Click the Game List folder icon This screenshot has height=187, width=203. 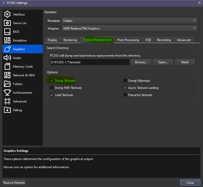pos(7,23)
